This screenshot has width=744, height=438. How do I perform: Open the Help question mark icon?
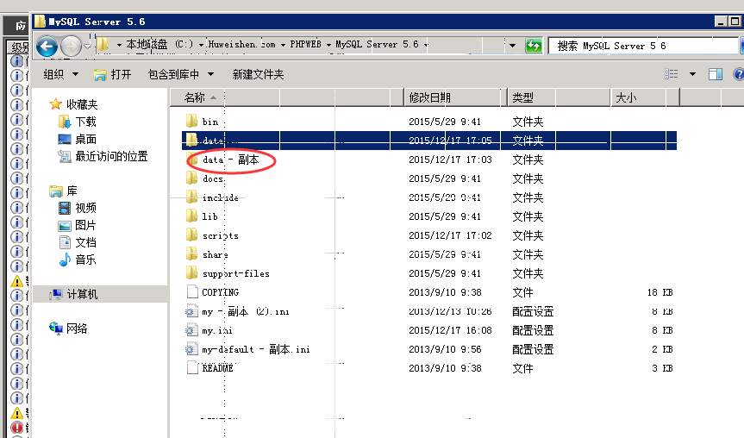(738, 74)
